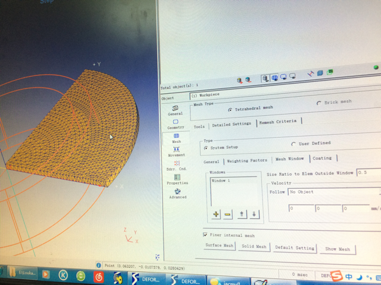Click the second velocity component field

[x=328, y=208]
